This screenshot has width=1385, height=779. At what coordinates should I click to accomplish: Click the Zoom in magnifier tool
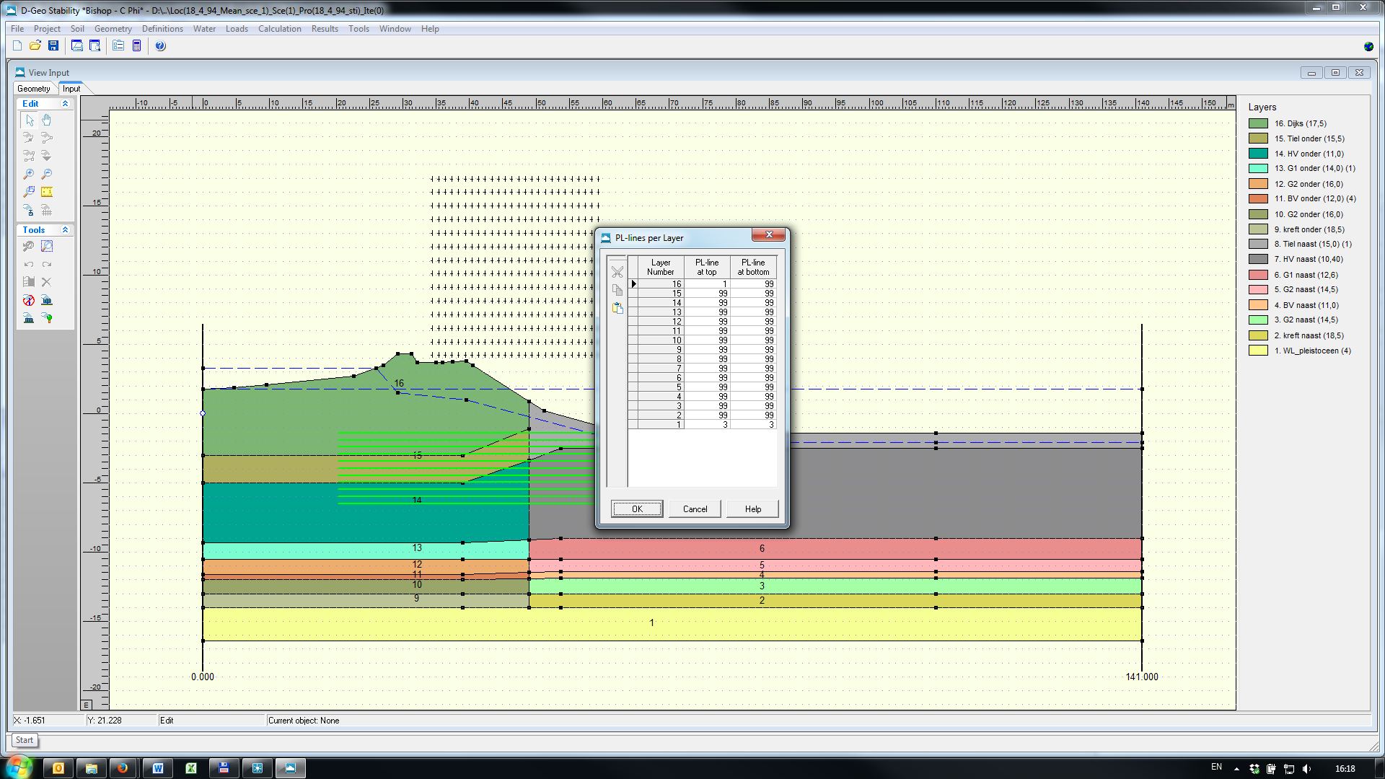29,174
